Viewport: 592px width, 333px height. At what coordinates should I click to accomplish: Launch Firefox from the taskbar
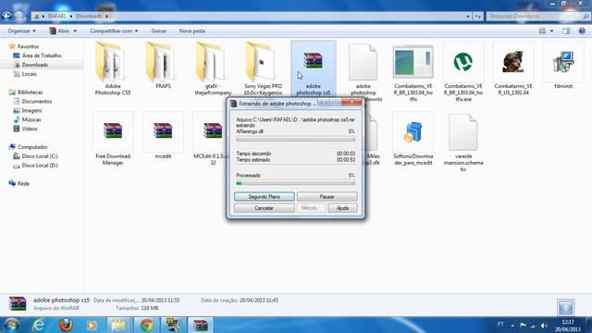click(66, 325)
